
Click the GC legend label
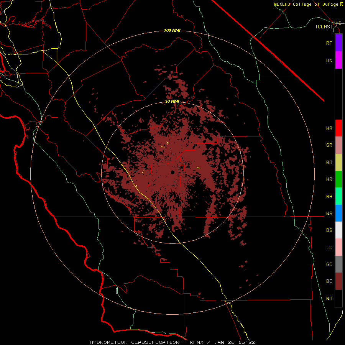[329, 264]
